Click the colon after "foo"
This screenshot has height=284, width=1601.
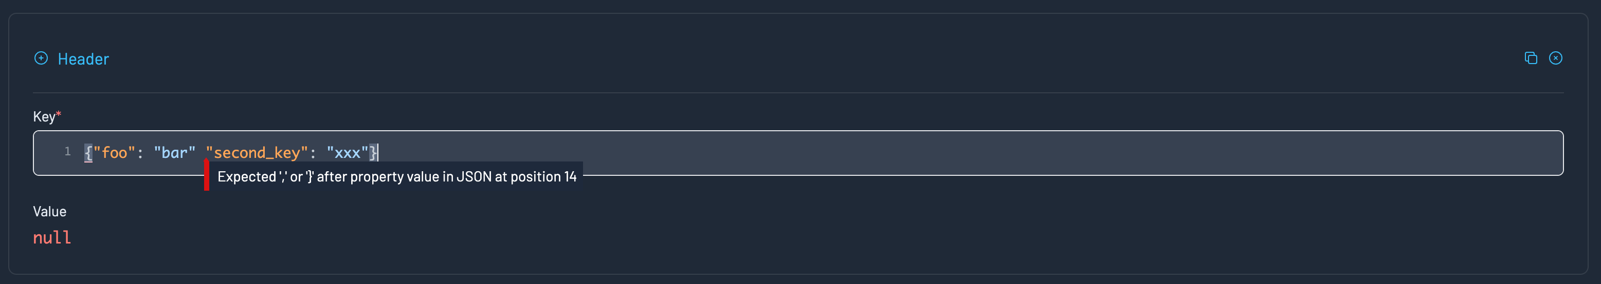pos(140,153)
